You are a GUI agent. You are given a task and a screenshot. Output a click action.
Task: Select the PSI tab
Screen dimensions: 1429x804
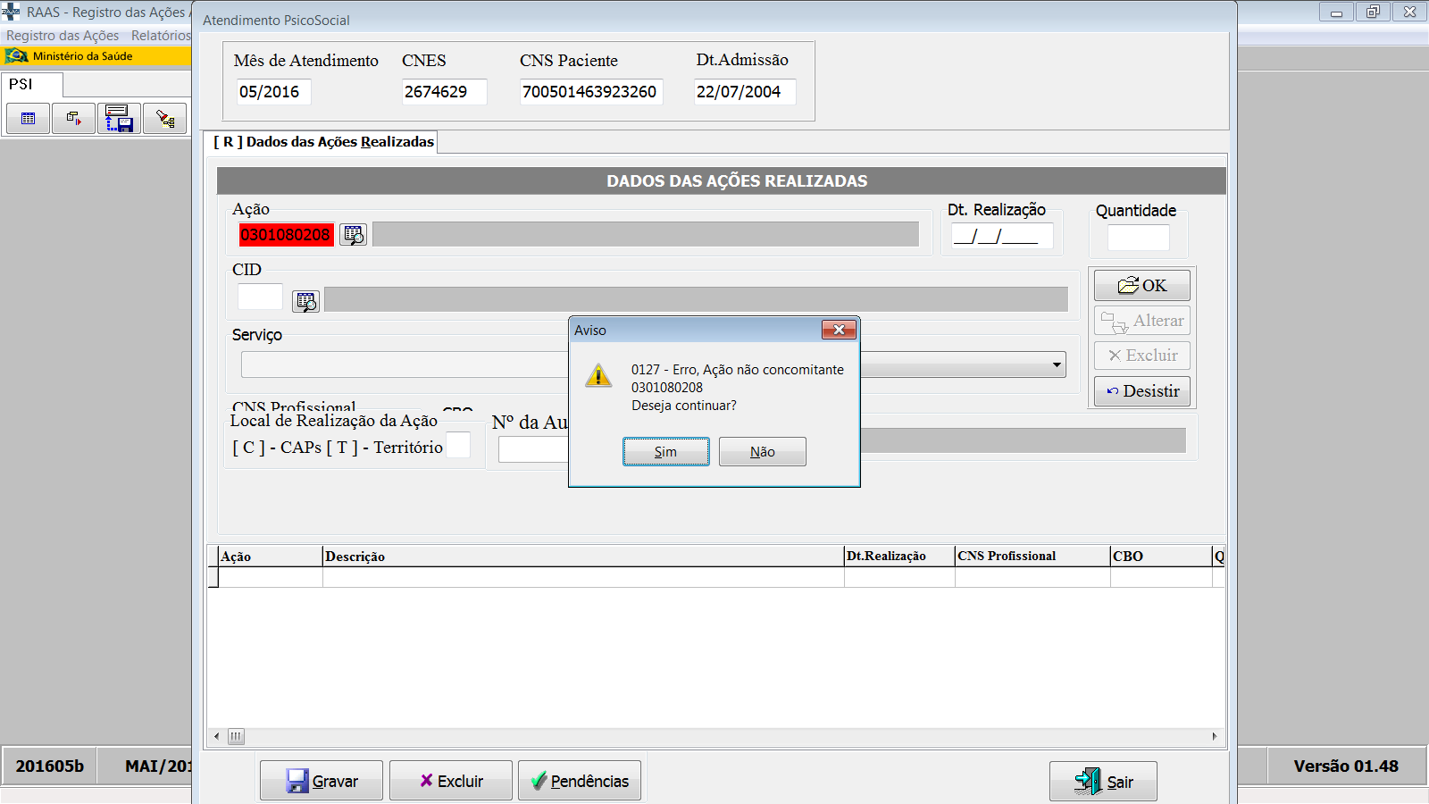[x=21, y=85]
